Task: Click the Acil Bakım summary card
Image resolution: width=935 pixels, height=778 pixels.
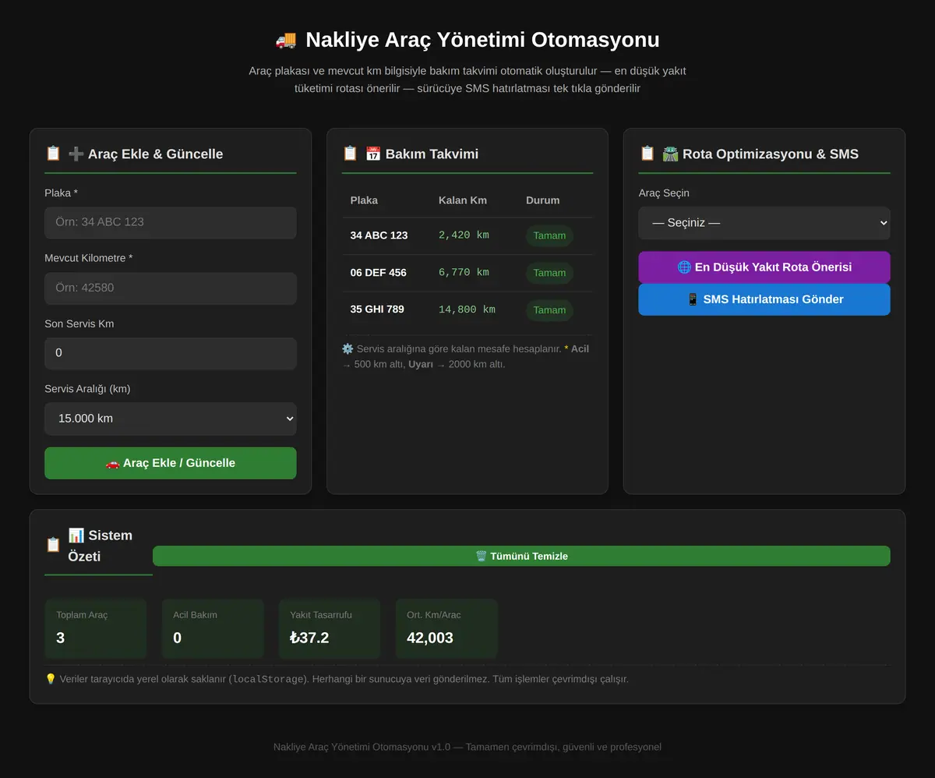Action: (x=213, y=628)
